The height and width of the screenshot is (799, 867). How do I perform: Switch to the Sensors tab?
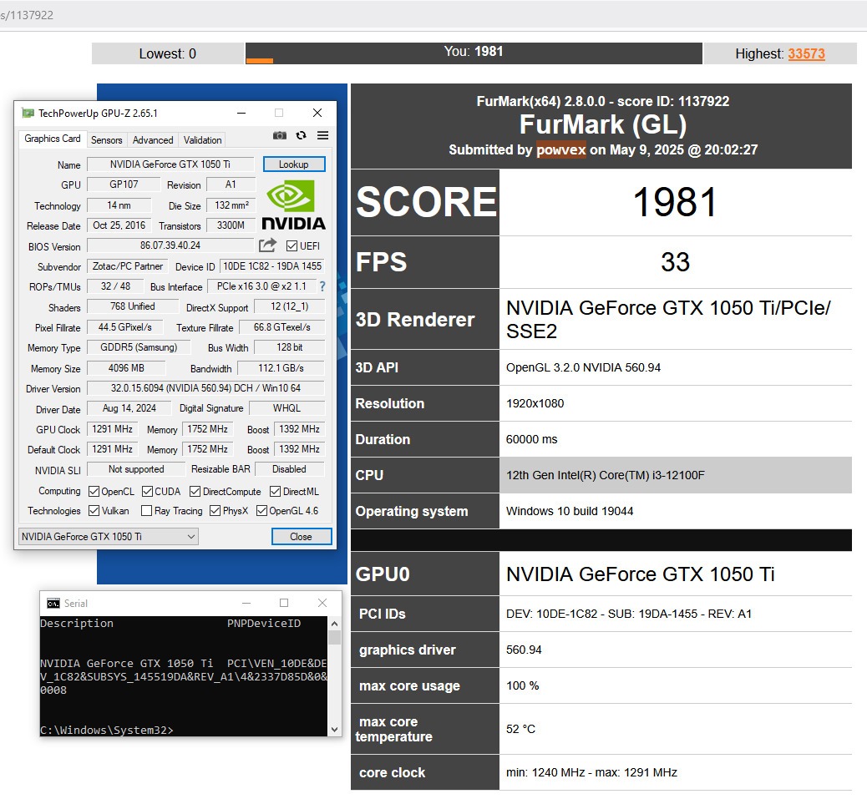107,140
